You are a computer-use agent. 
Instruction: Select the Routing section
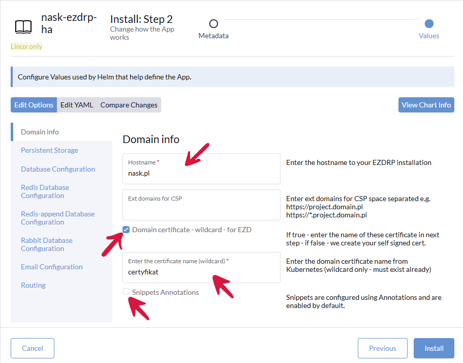(x=33, y=285)
